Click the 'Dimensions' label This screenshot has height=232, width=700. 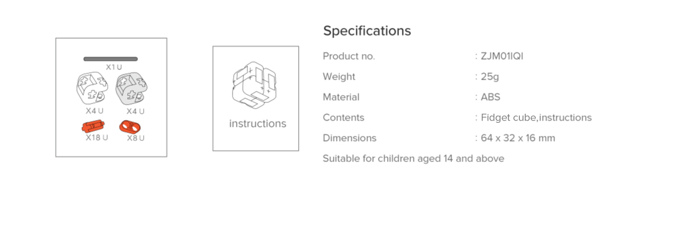point(349,138)
